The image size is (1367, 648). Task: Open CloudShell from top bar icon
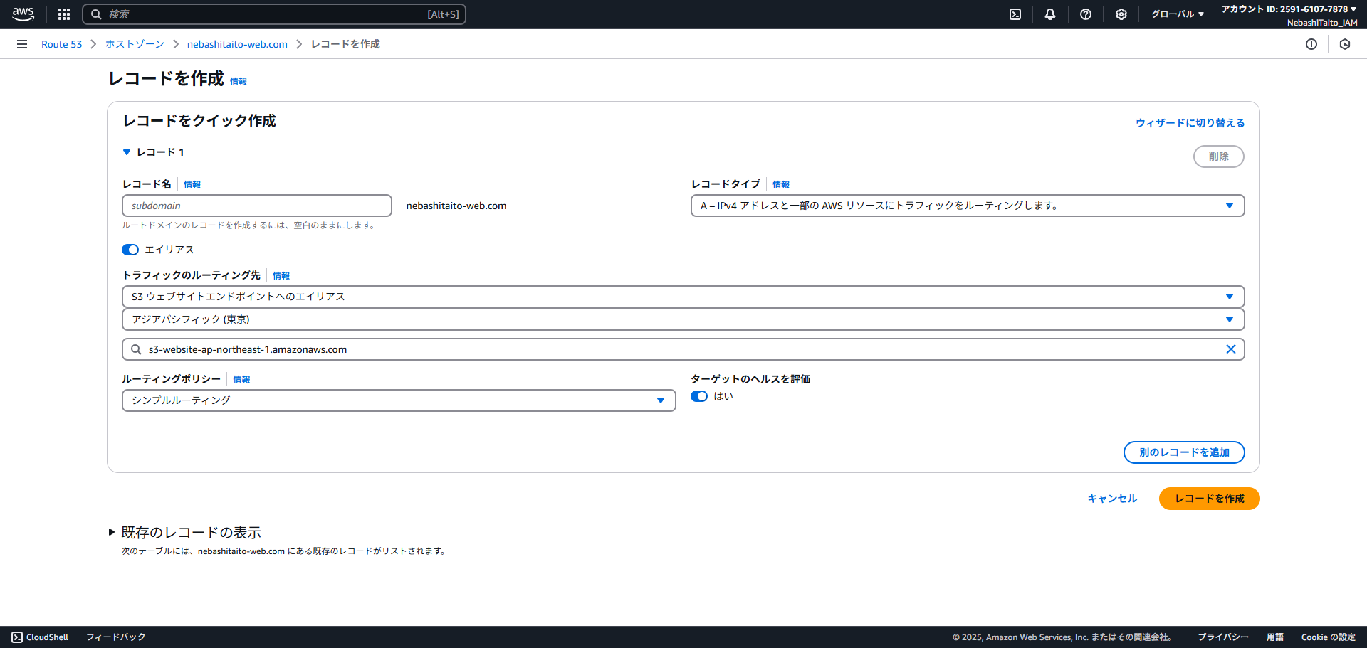coord(1015,14)
